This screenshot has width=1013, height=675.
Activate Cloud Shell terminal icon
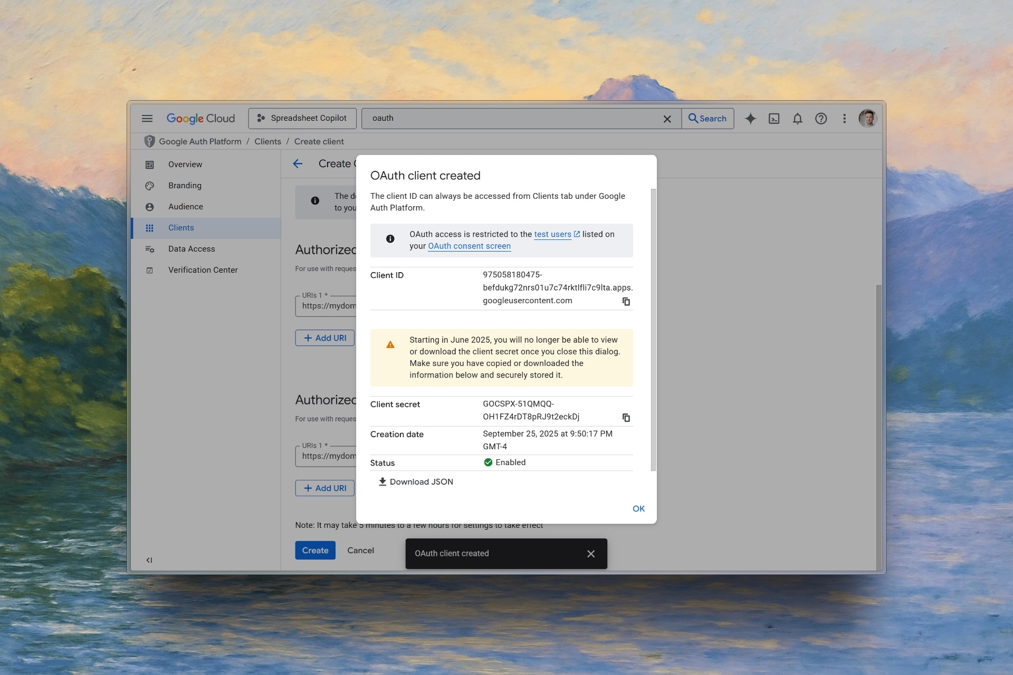[774, 119]
